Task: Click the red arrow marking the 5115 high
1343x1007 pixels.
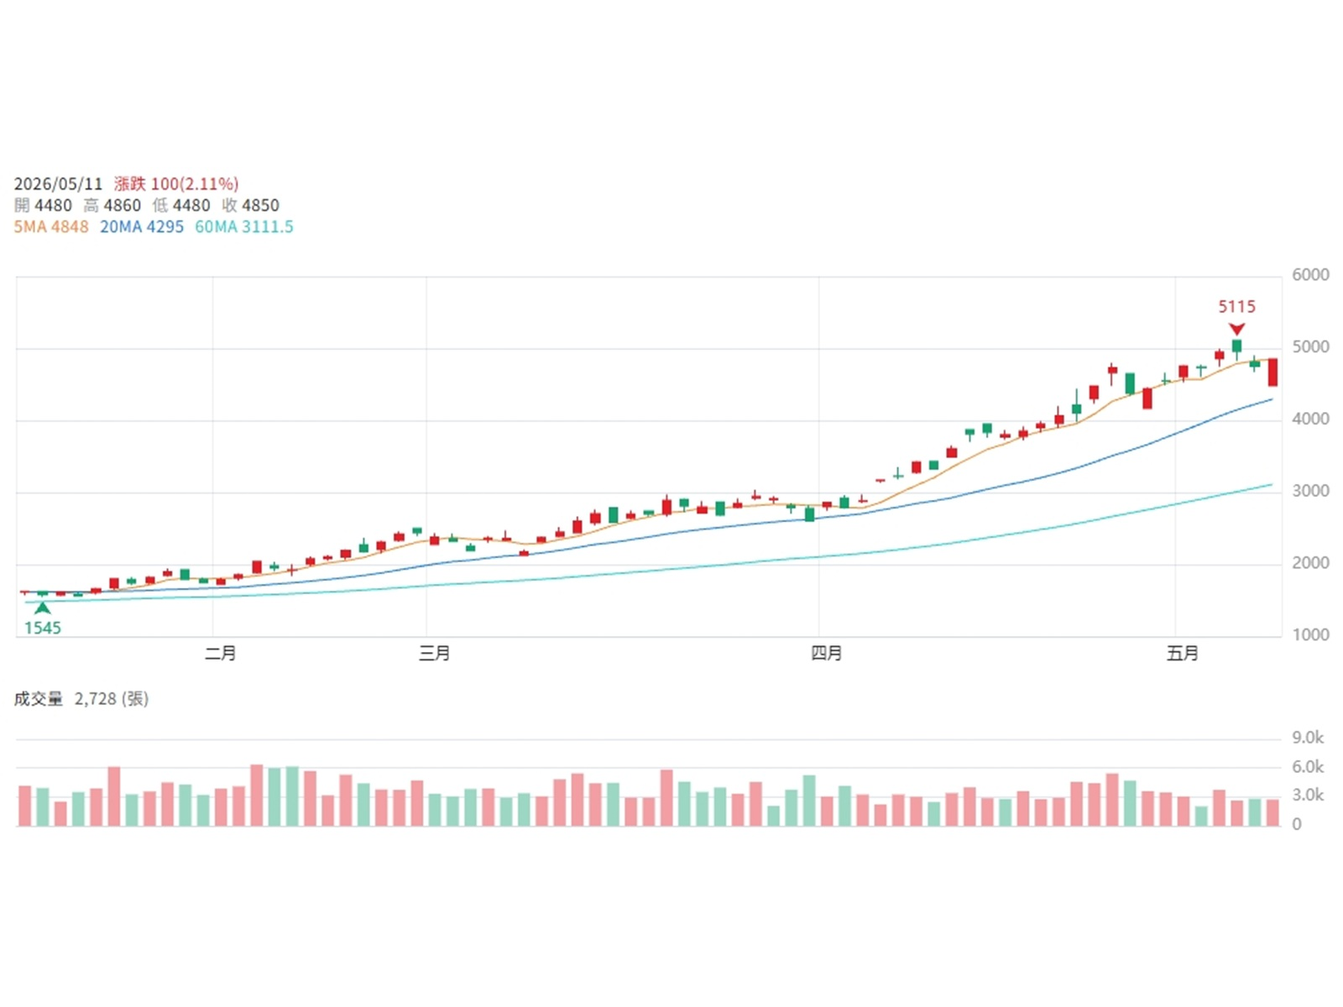Action: tap(1236, 329)
